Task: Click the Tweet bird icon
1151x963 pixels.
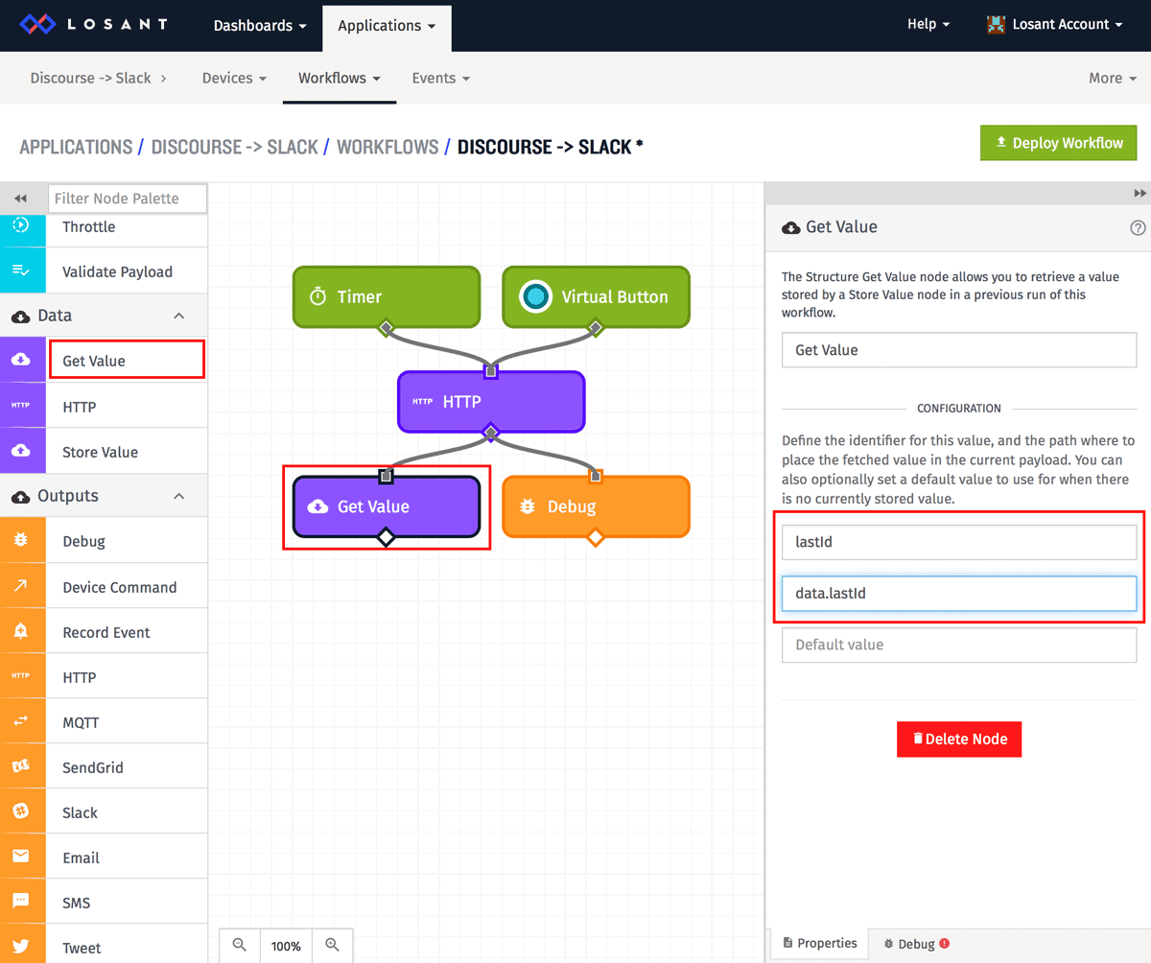Action: point(22,947)
